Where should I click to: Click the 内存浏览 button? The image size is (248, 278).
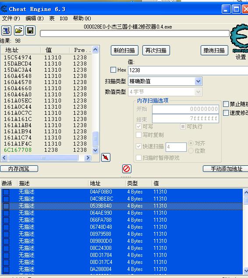tap(19, 168)
